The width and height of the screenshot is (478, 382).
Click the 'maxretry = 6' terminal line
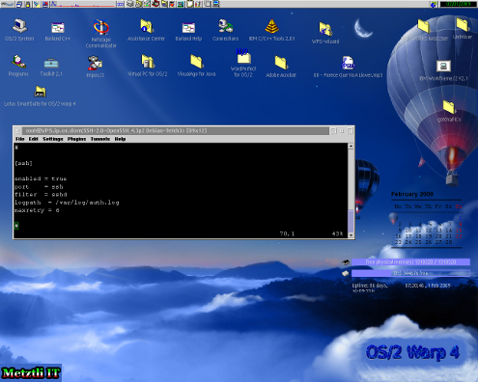[x=37, y=210]
